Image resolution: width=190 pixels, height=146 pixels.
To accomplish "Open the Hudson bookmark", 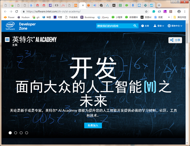I will [x=24, y=18].
